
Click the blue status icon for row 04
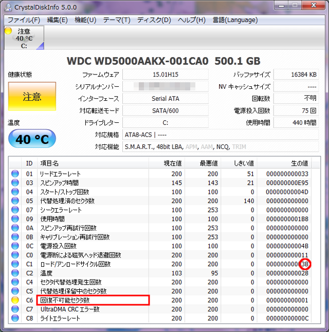coord(15,192)
